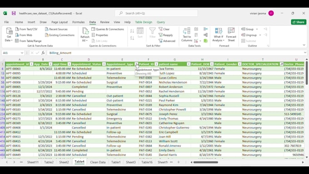This screenshot has height=174, width=309.
Task: Click the Insert Function fx icon
Action: coord(43,53)
